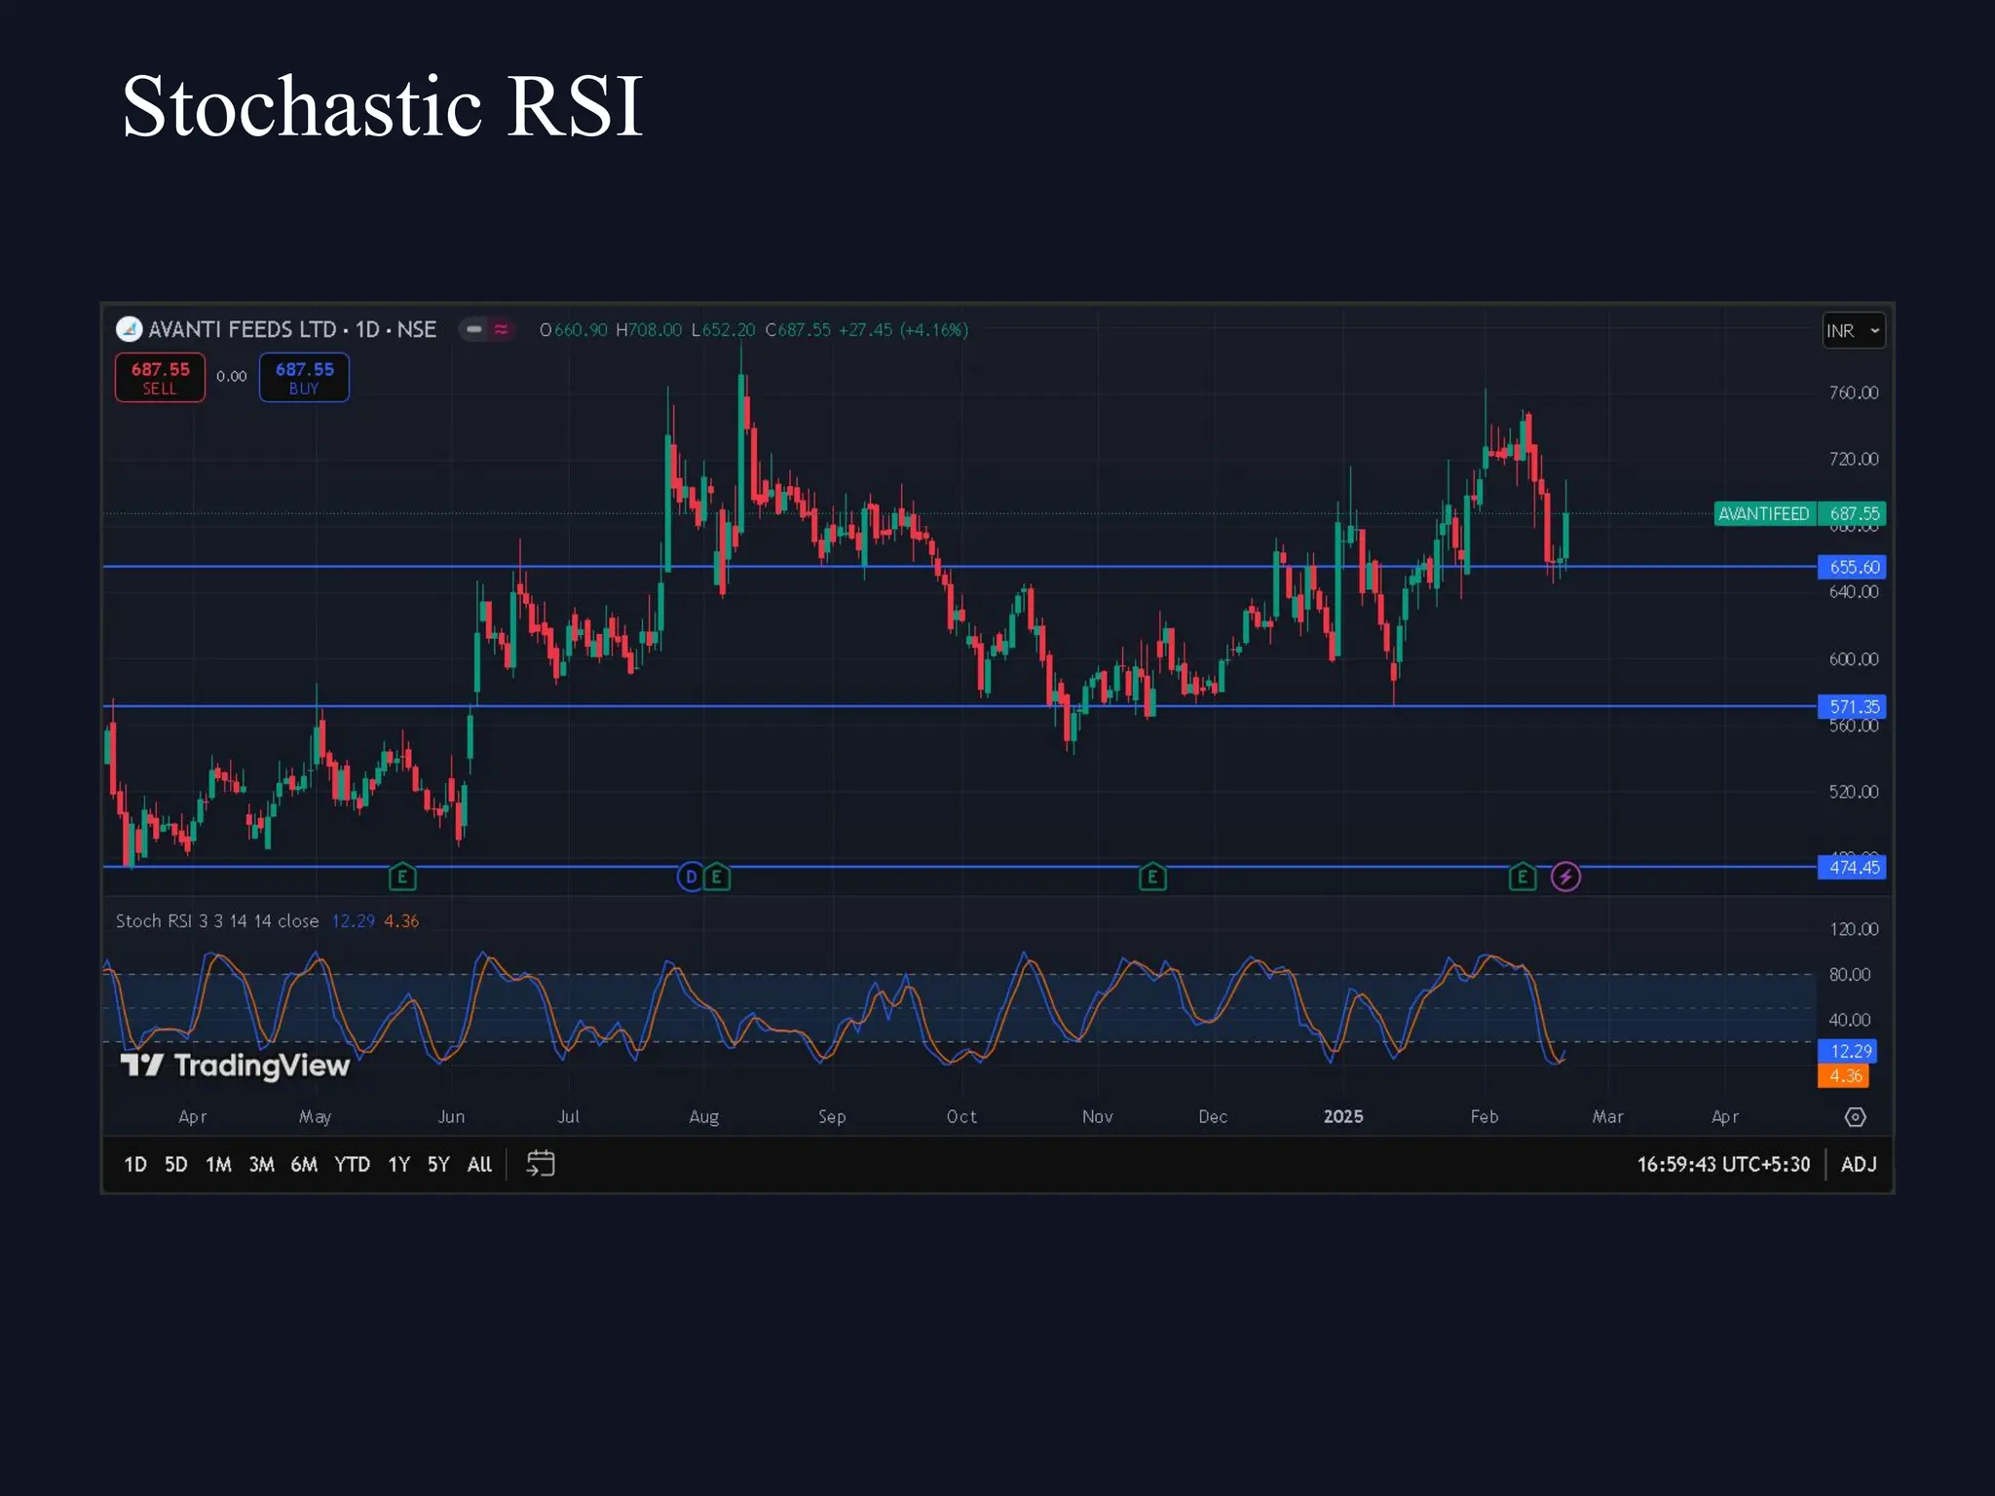Click the grey minus pill indicator icon

473,329
